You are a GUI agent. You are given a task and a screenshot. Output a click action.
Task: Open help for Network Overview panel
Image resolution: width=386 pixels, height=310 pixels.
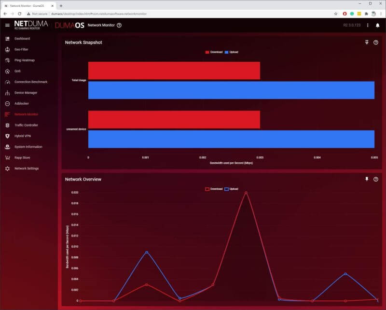click(x=376, y=179)
